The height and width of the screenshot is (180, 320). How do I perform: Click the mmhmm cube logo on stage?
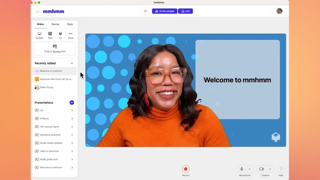tap(276, 137)
